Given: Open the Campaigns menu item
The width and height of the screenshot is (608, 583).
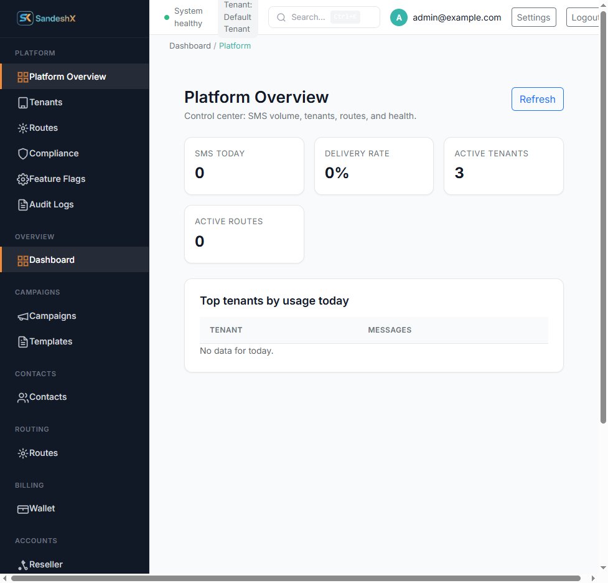Looking at the screenshot, I should tap(75, 316).
